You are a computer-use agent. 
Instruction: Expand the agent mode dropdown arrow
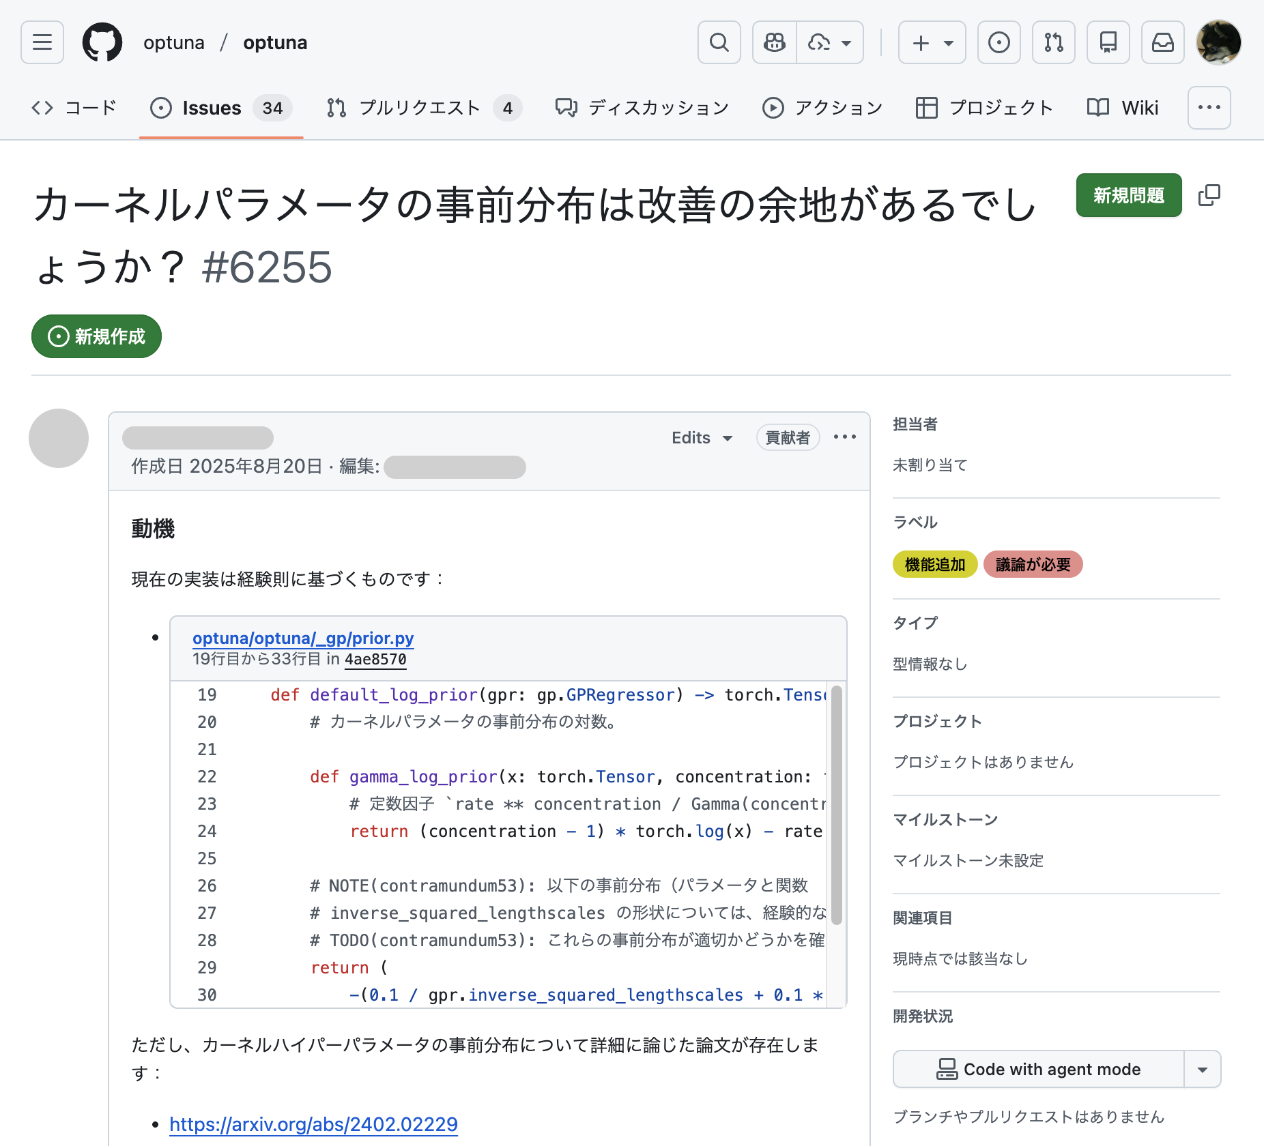click(1203, 1069)
